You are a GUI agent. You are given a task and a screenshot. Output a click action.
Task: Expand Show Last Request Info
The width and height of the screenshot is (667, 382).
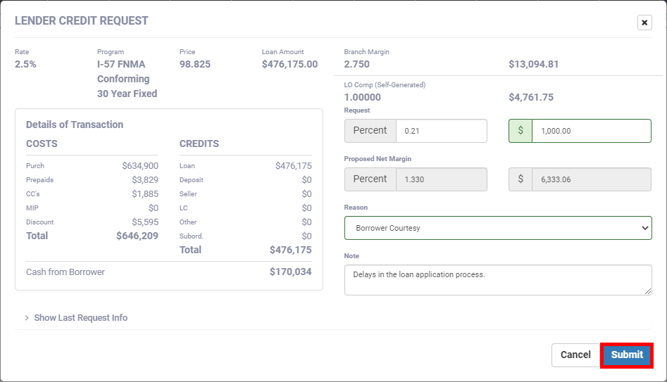pos(81,318)
